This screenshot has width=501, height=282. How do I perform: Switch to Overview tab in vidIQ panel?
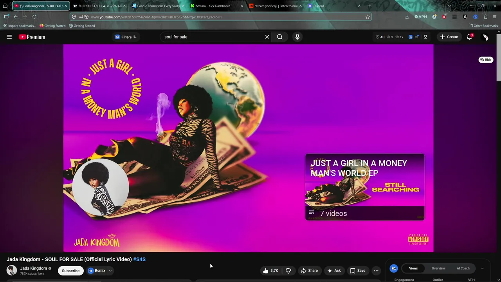tap(438, 268)
